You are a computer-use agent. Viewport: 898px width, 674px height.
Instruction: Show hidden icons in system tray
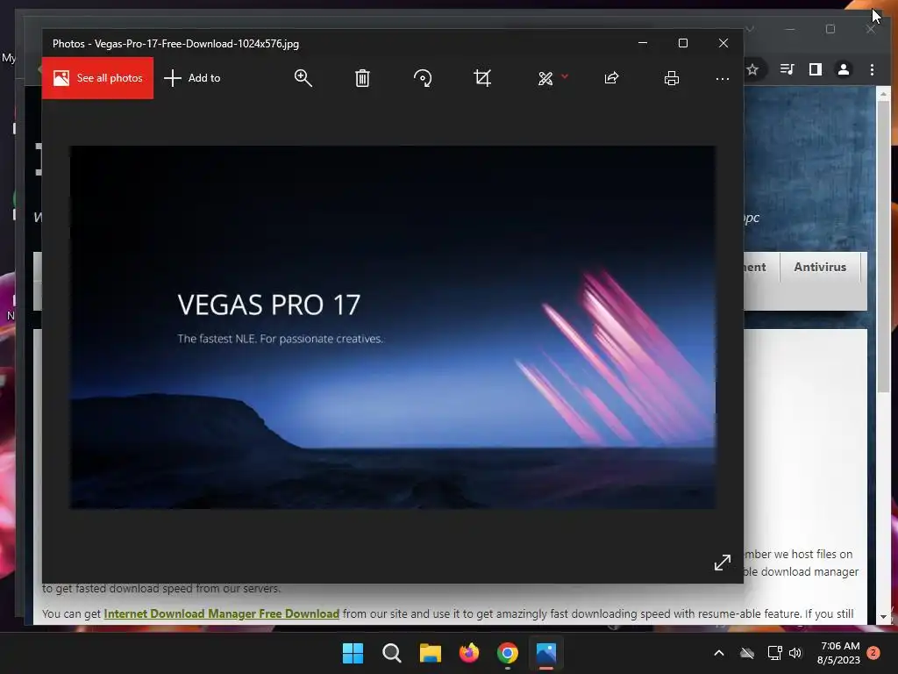click(719, 653)
